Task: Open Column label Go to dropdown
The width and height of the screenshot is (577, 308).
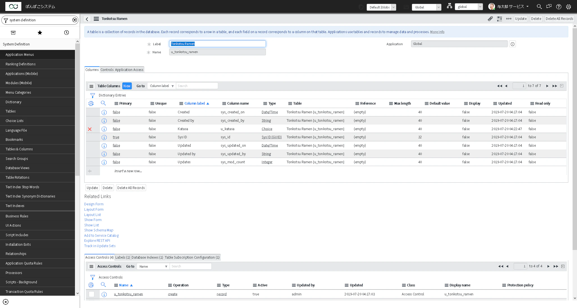Action: [x=162, y=86]
